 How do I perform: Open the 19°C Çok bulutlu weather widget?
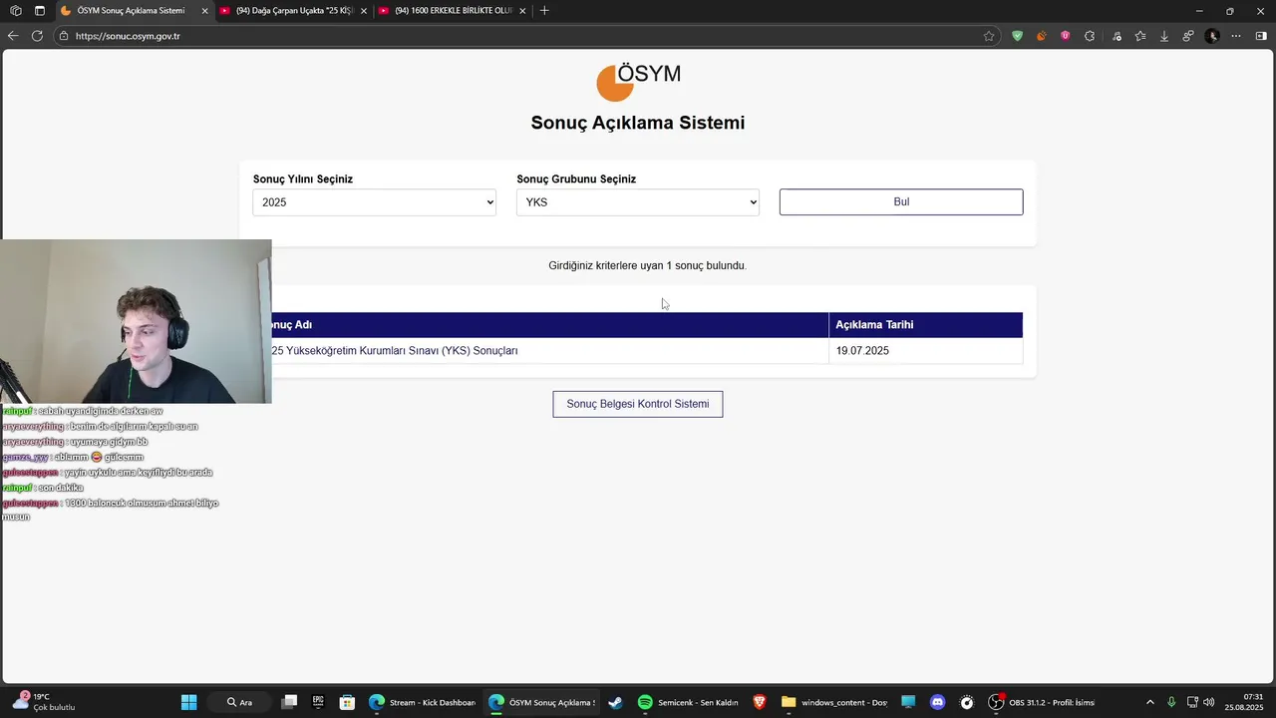(45, 702)
